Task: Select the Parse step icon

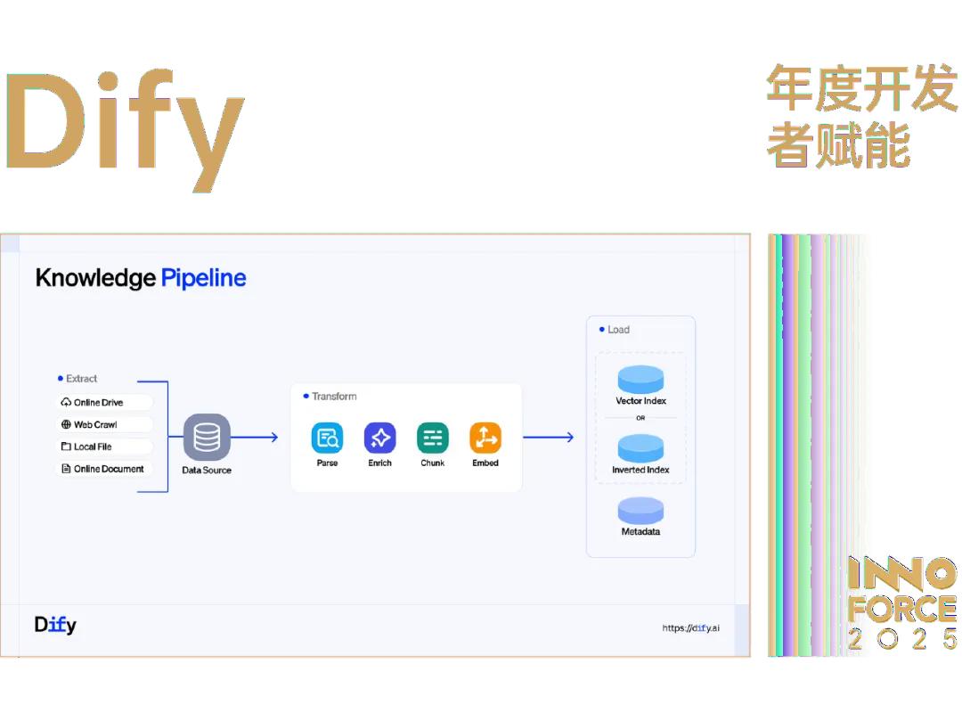Action: [x=327, y=438]
